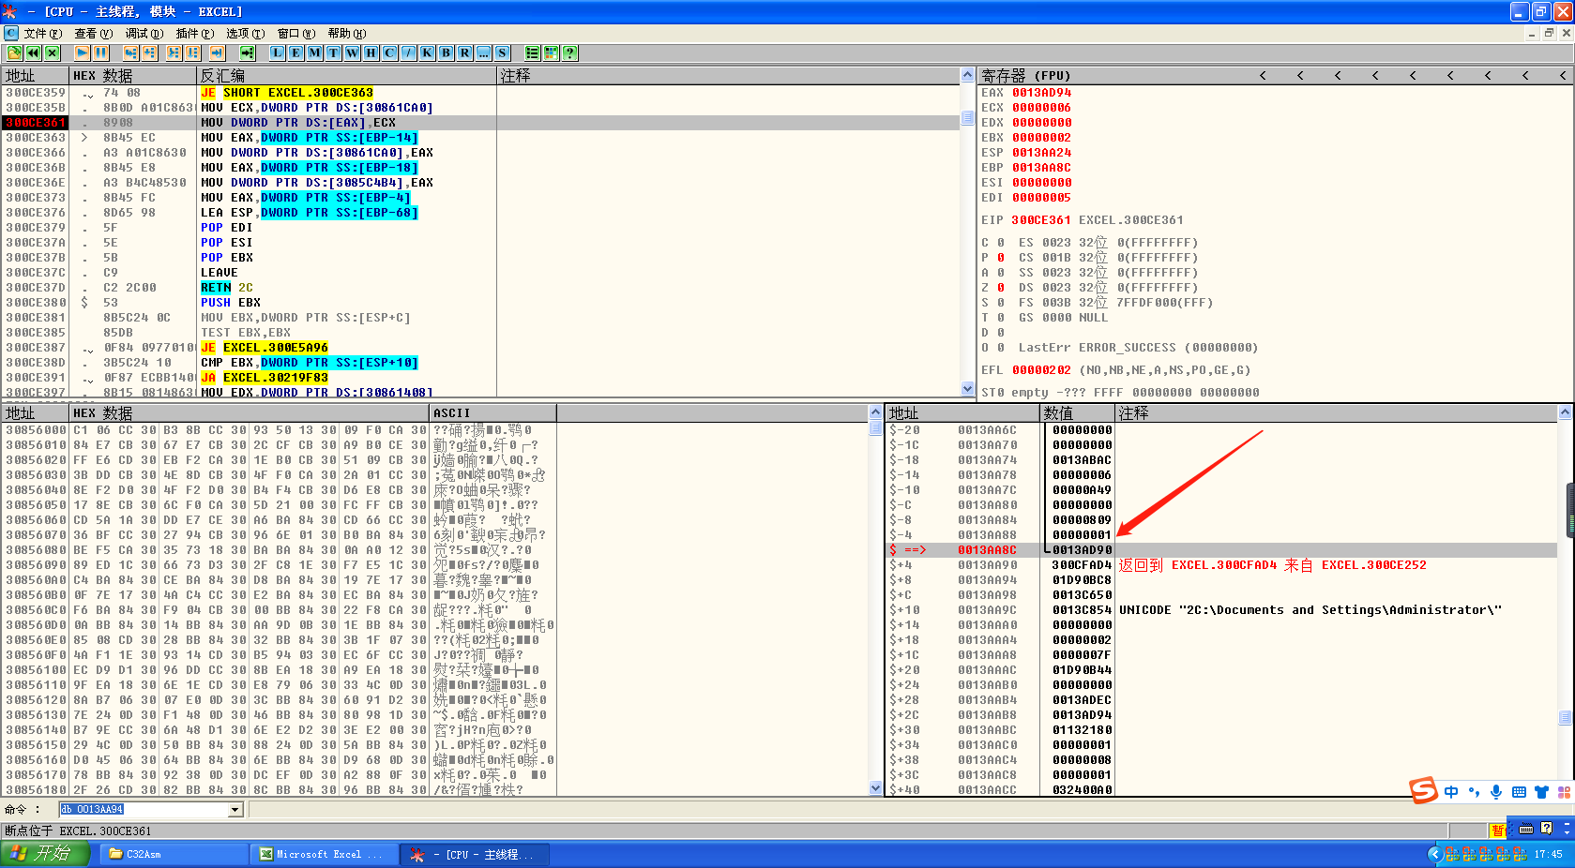Click the Restart program rewind icon
The height and width of the screenshot is (868, 1575).
point(33,53)
